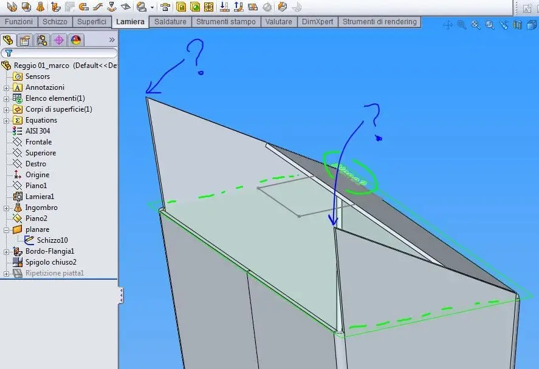This screenshot has height=369, width=539.
Task: Click the Previous View icon
Action: click(504, 25)
